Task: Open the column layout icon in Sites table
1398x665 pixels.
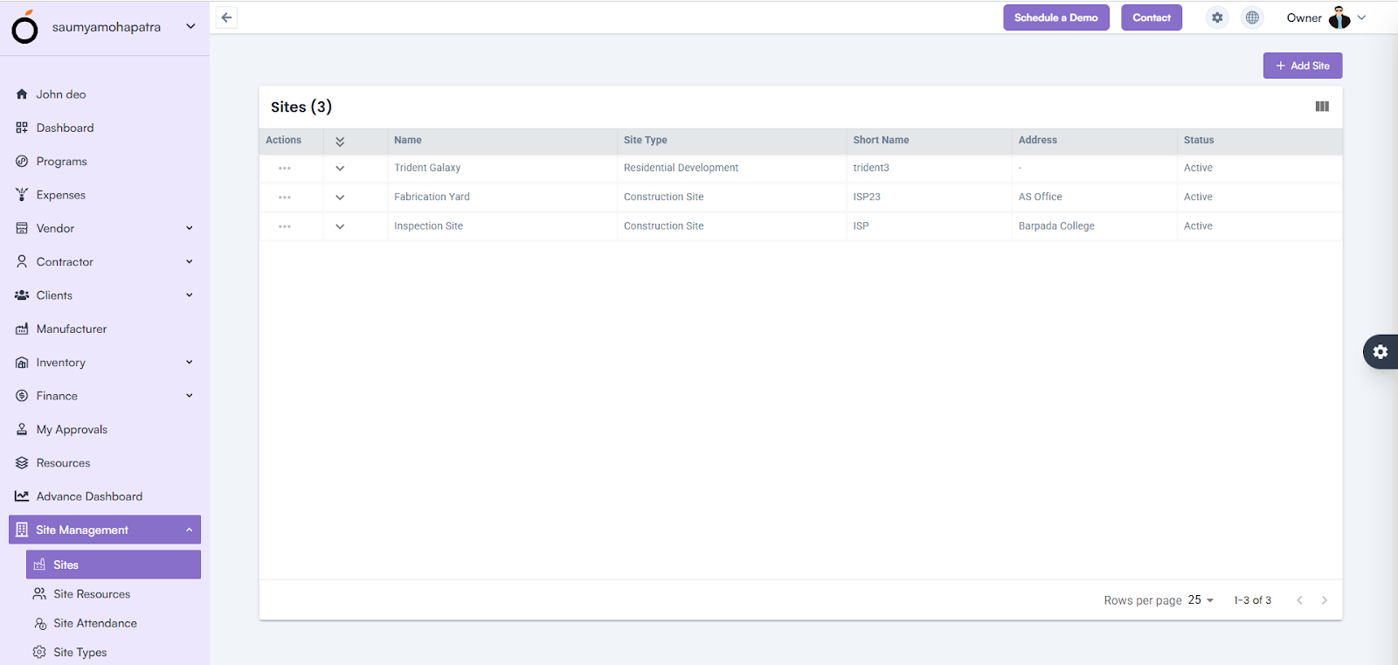Action: click(1322, 107)
